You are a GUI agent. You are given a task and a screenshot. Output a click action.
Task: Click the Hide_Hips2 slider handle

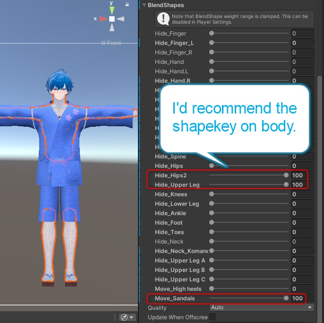286,175
